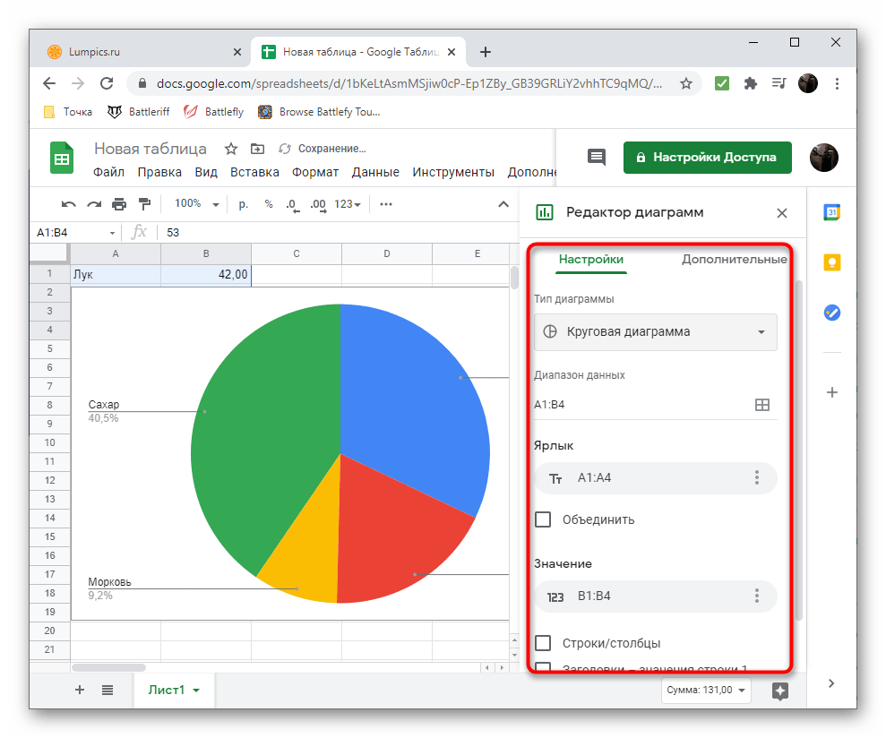Image resolution: width=886 pixels, height=738 pixels.
Task: Click the green slice of pie chart
Action: pos(260,448)
